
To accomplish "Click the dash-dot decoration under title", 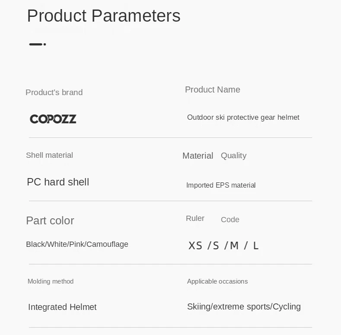I will [x=38, y=44].
